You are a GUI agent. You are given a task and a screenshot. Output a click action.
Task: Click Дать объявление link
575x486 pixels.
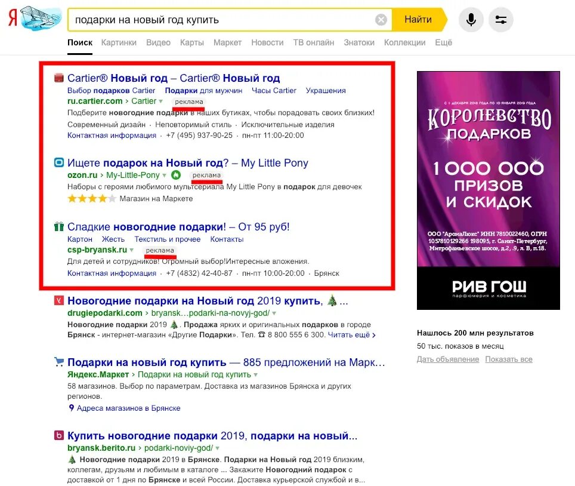(448, 359)
